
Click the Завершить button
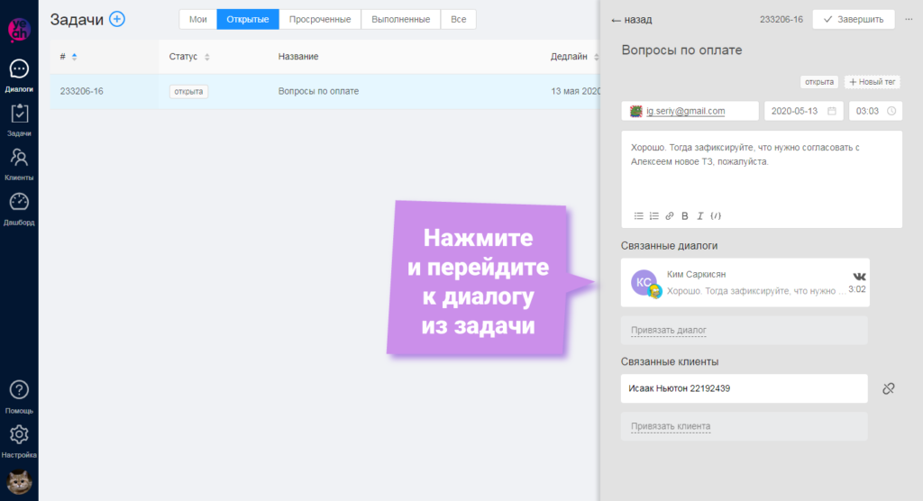[x=853, y=19]
